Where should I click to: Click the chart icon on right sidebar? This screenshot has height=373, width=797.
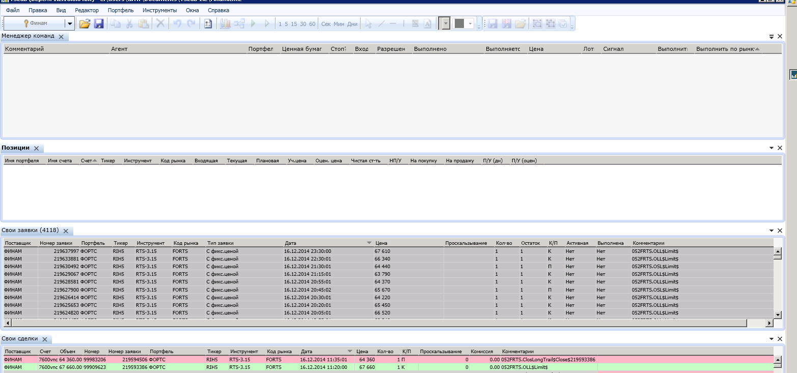click(793, 75)
